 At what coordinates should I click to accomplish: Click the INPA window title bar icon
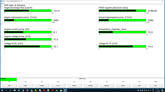click(x=2, y=1)
